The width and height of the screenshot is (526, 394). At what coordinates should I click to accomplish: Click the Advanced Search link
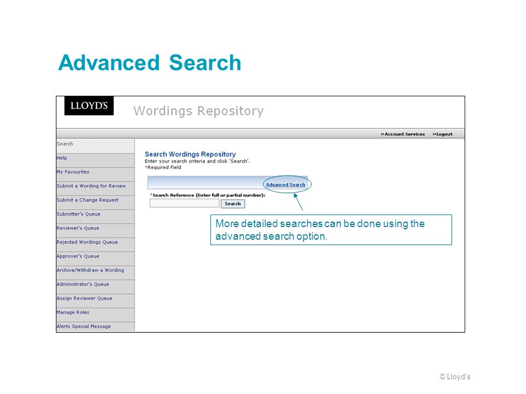pos(285,184)
